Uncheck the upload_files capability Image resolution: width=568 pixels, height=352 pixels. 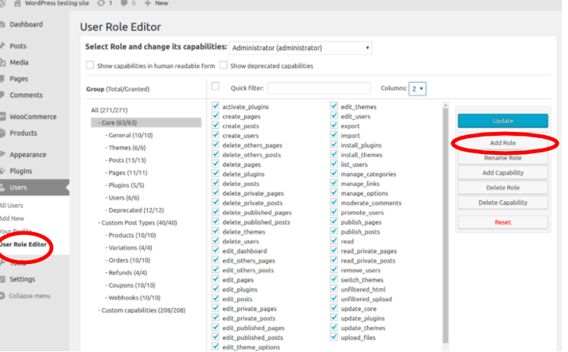(334, 337)
